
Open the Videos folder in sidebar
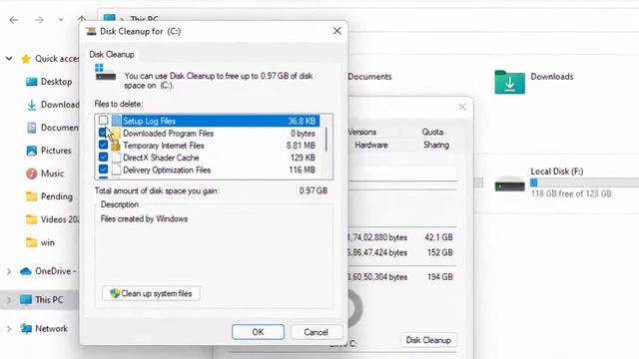(x=60, y=219)
